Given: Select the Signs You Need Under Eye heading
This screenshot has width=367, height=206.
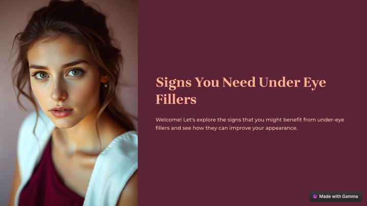Looking at the screenshot, I should click(x=241, y=91).
